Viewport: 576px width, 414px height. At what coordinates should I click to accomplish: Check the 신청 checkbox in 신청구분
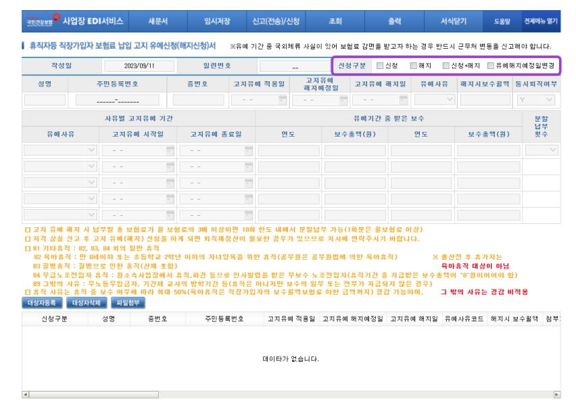coord(380,66)
